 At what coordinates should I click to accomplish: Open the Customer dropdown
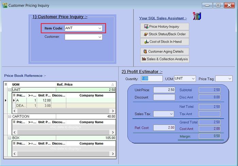[100, 37]
